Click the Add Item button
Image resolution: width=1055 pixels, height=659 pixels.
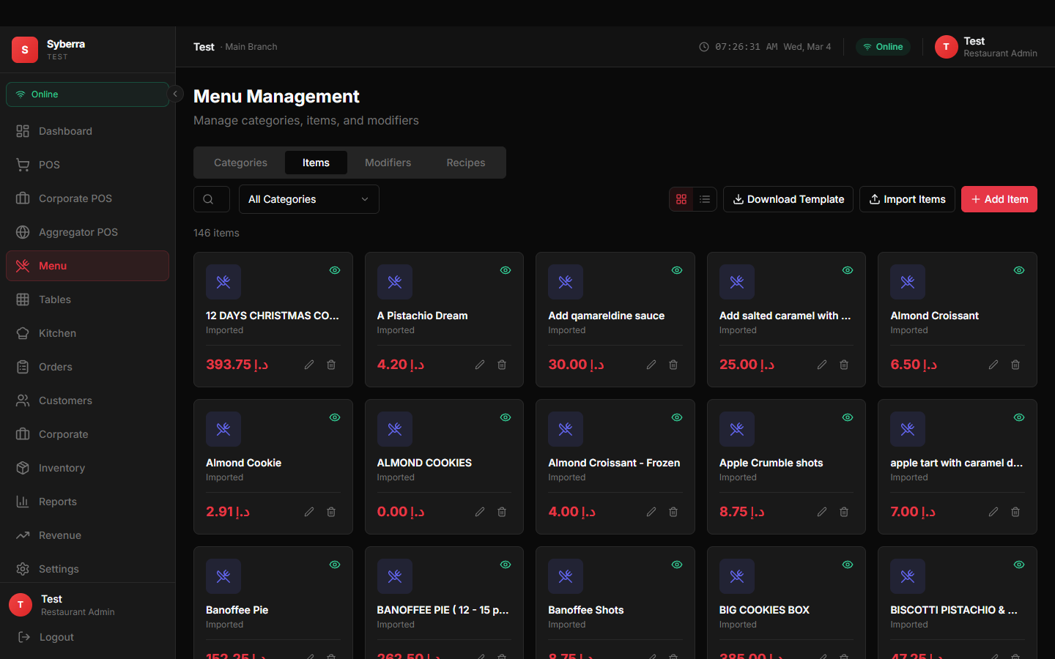coord(999,198)
